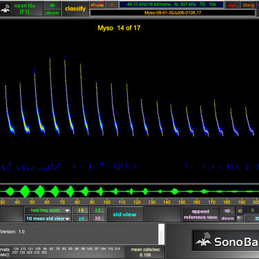Click the version text box scrollbar

[x=162, y=234]
